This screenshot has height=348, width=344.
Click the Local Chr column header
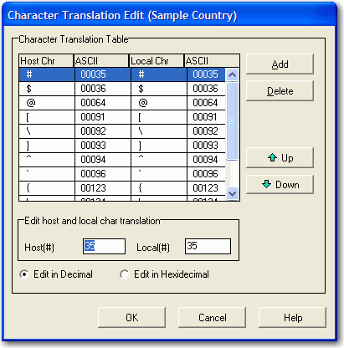pos(157,61)
